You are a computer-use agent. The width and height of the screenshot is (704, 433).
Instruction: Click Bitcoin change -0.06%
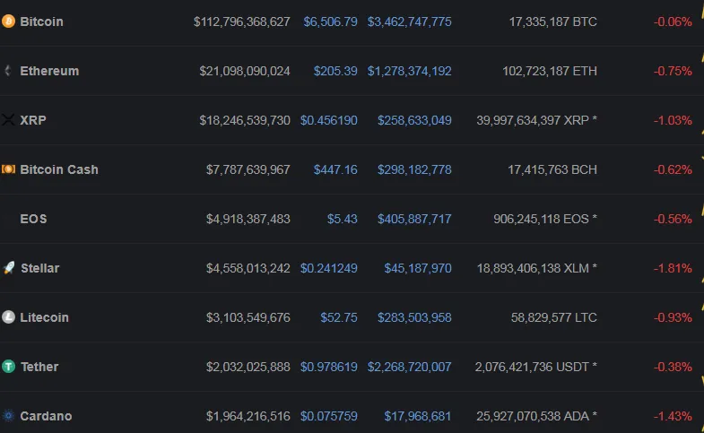(673, 22)
